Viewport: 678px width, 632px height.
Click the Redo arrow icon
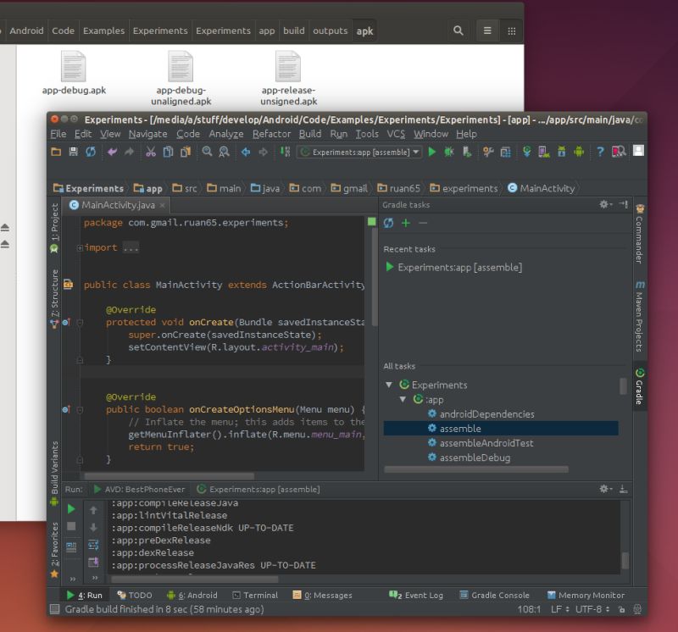[x=129, y=152]
